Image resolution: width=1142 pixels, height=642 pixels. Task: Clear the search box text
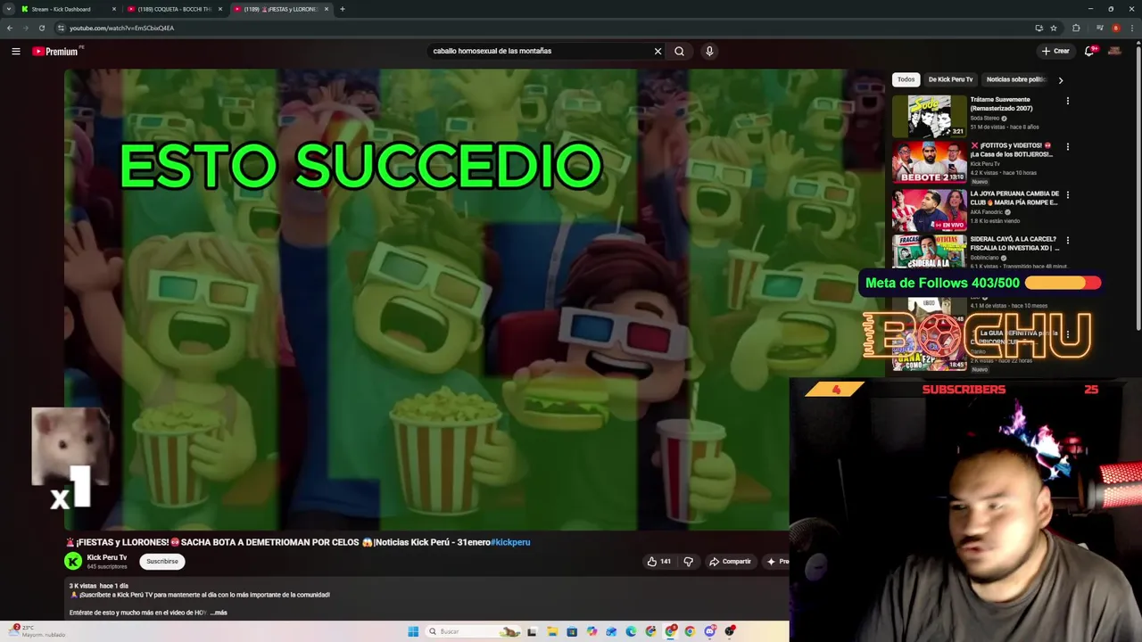pos(658,51)
